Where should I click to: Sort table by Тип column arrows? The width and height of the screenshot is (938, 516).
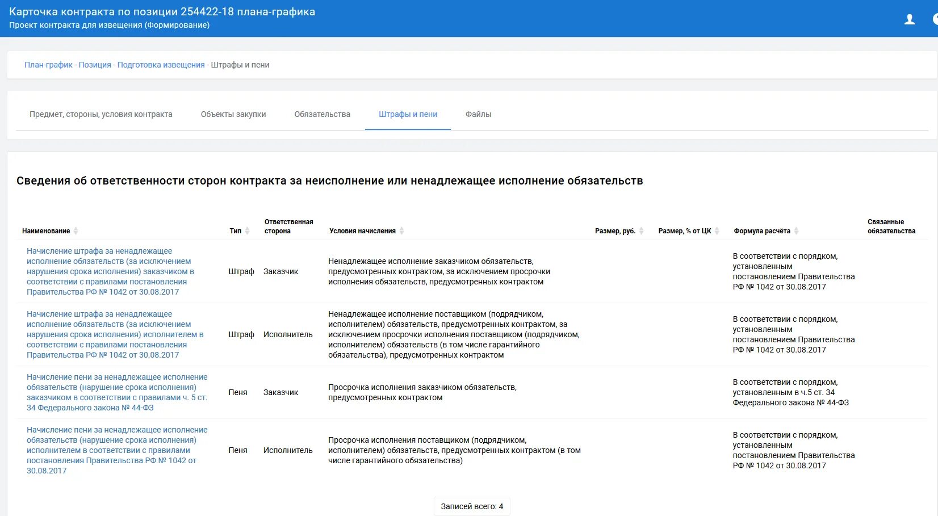[247, 231]
